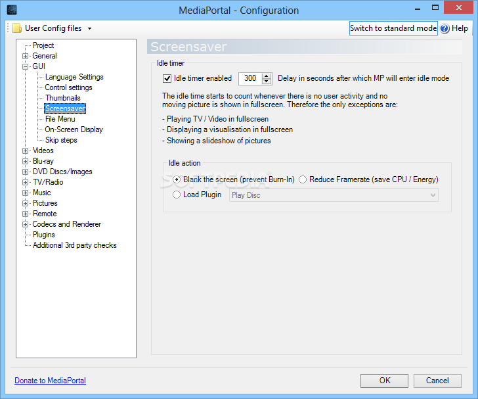Screen dimensions: 478x399
Task: Open Language Settings page
Action: point(74,77)
